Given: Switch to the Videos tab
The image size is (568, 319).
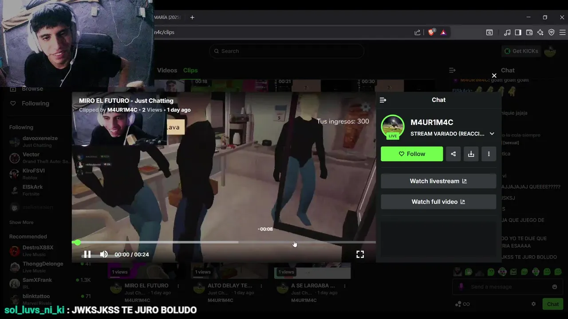Looking at the screenshot, I should [x=167, y=70].
